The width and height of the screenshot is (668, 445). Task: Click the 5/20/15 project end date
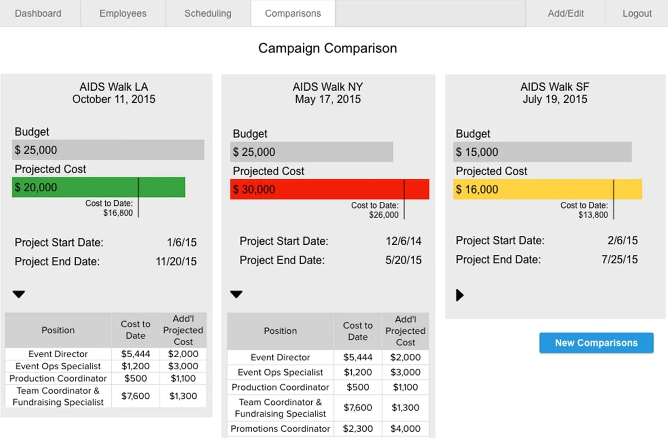pyautogui.click(x=404, y=260)
